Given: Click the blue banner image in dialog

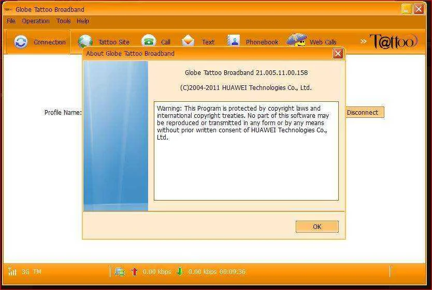Looking at the screenshot, I should [116, 136].
